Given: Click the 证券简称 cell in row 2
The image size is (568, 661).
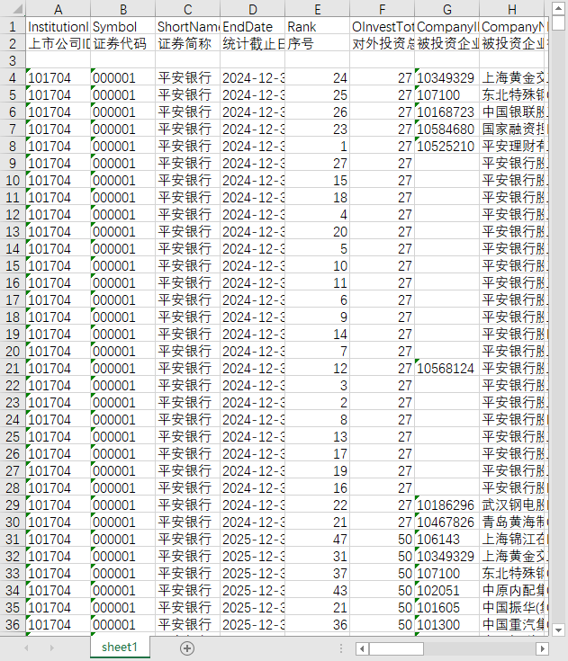Looking at the screenshot, I should tap(188, 43).
